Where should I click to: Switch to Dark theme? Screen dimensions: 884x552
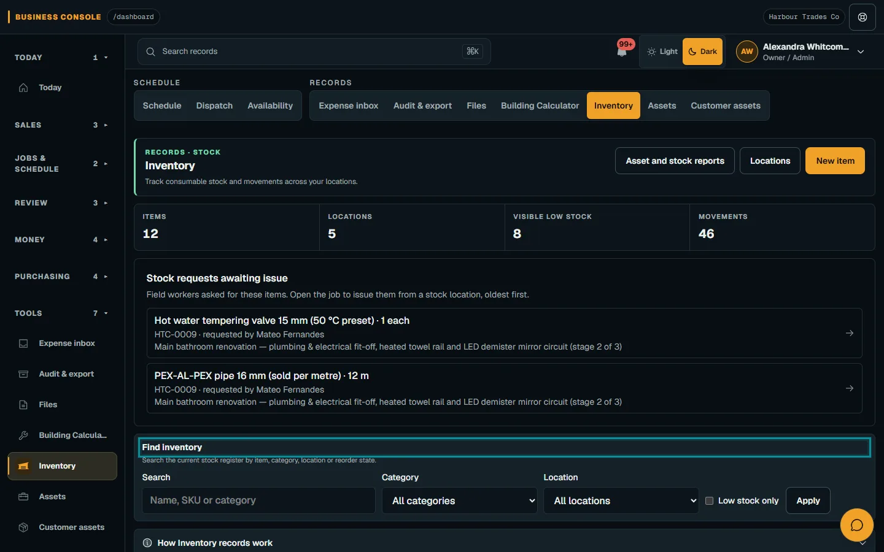pos(703,52)
